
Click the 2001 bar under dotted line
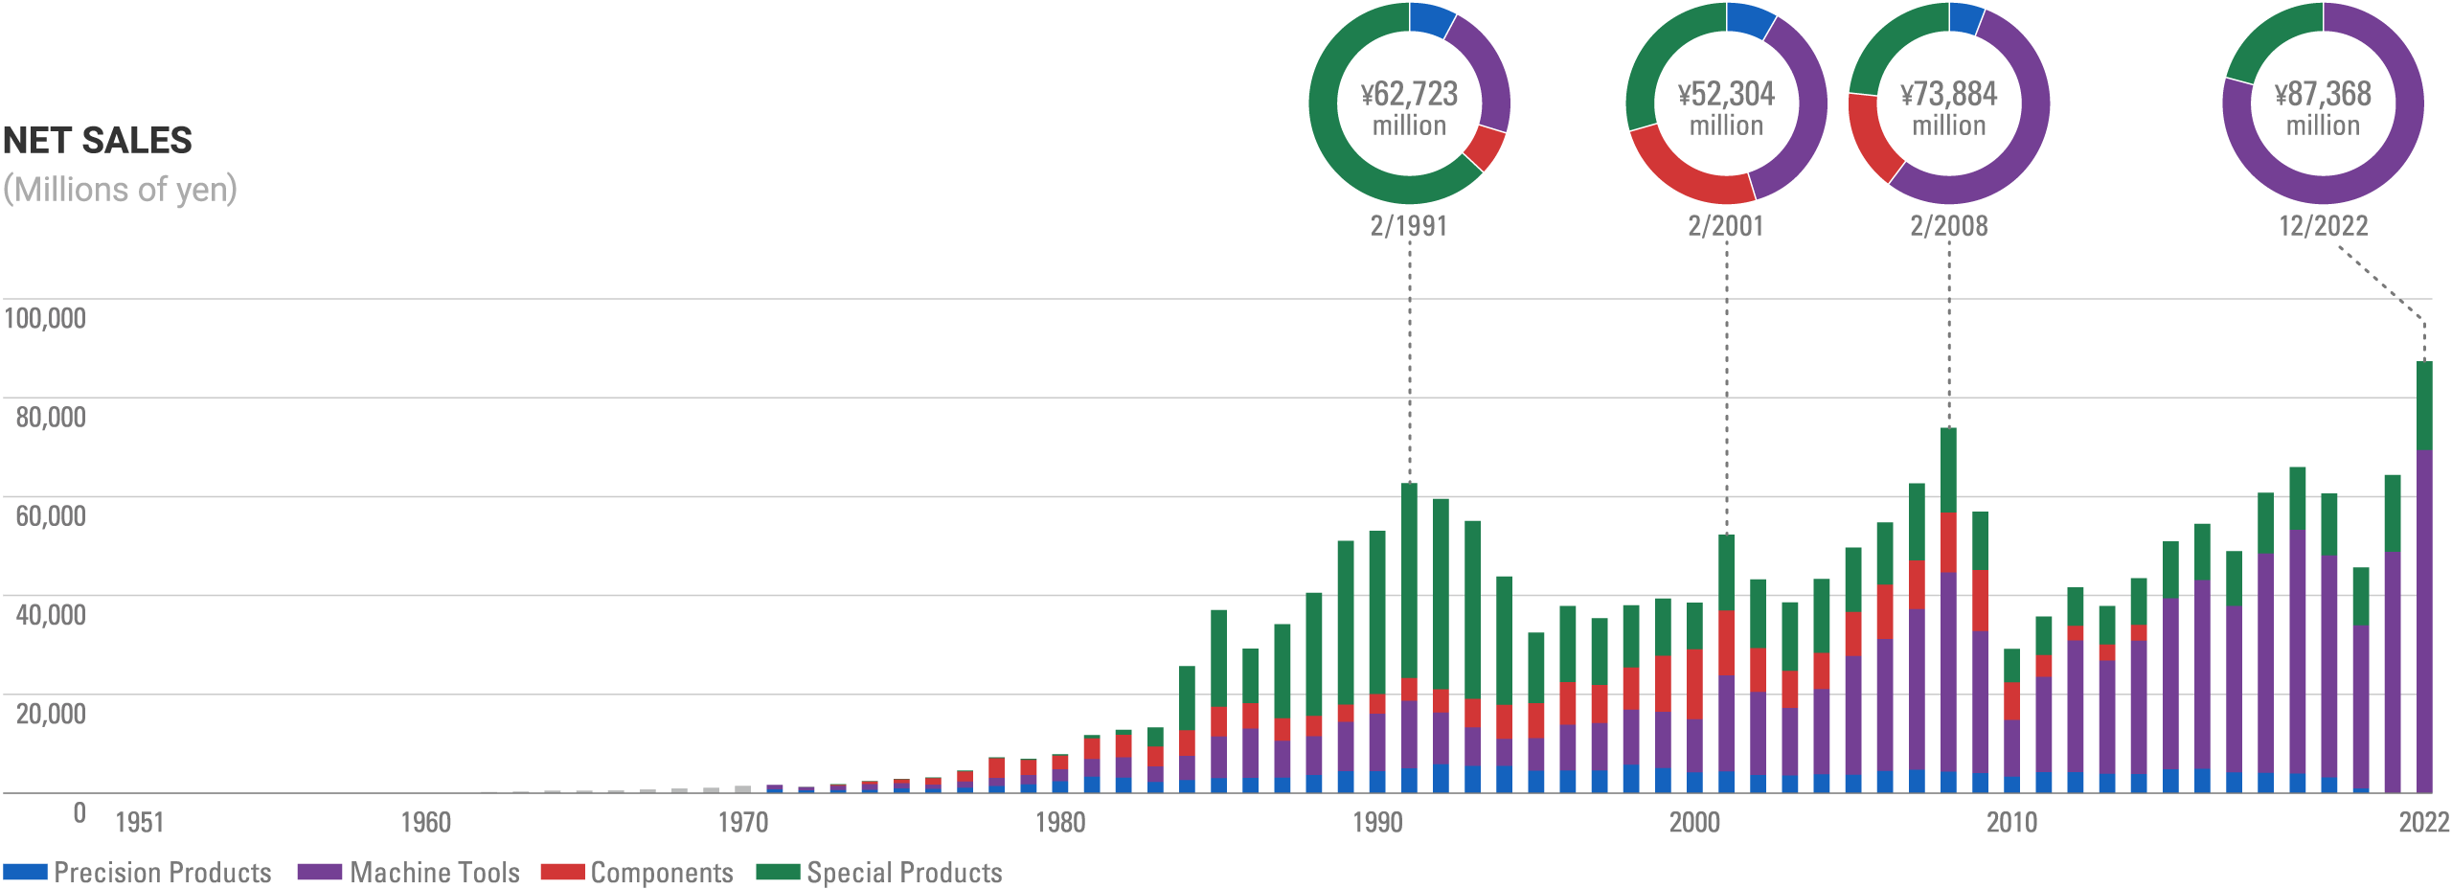coord(1726,664)
